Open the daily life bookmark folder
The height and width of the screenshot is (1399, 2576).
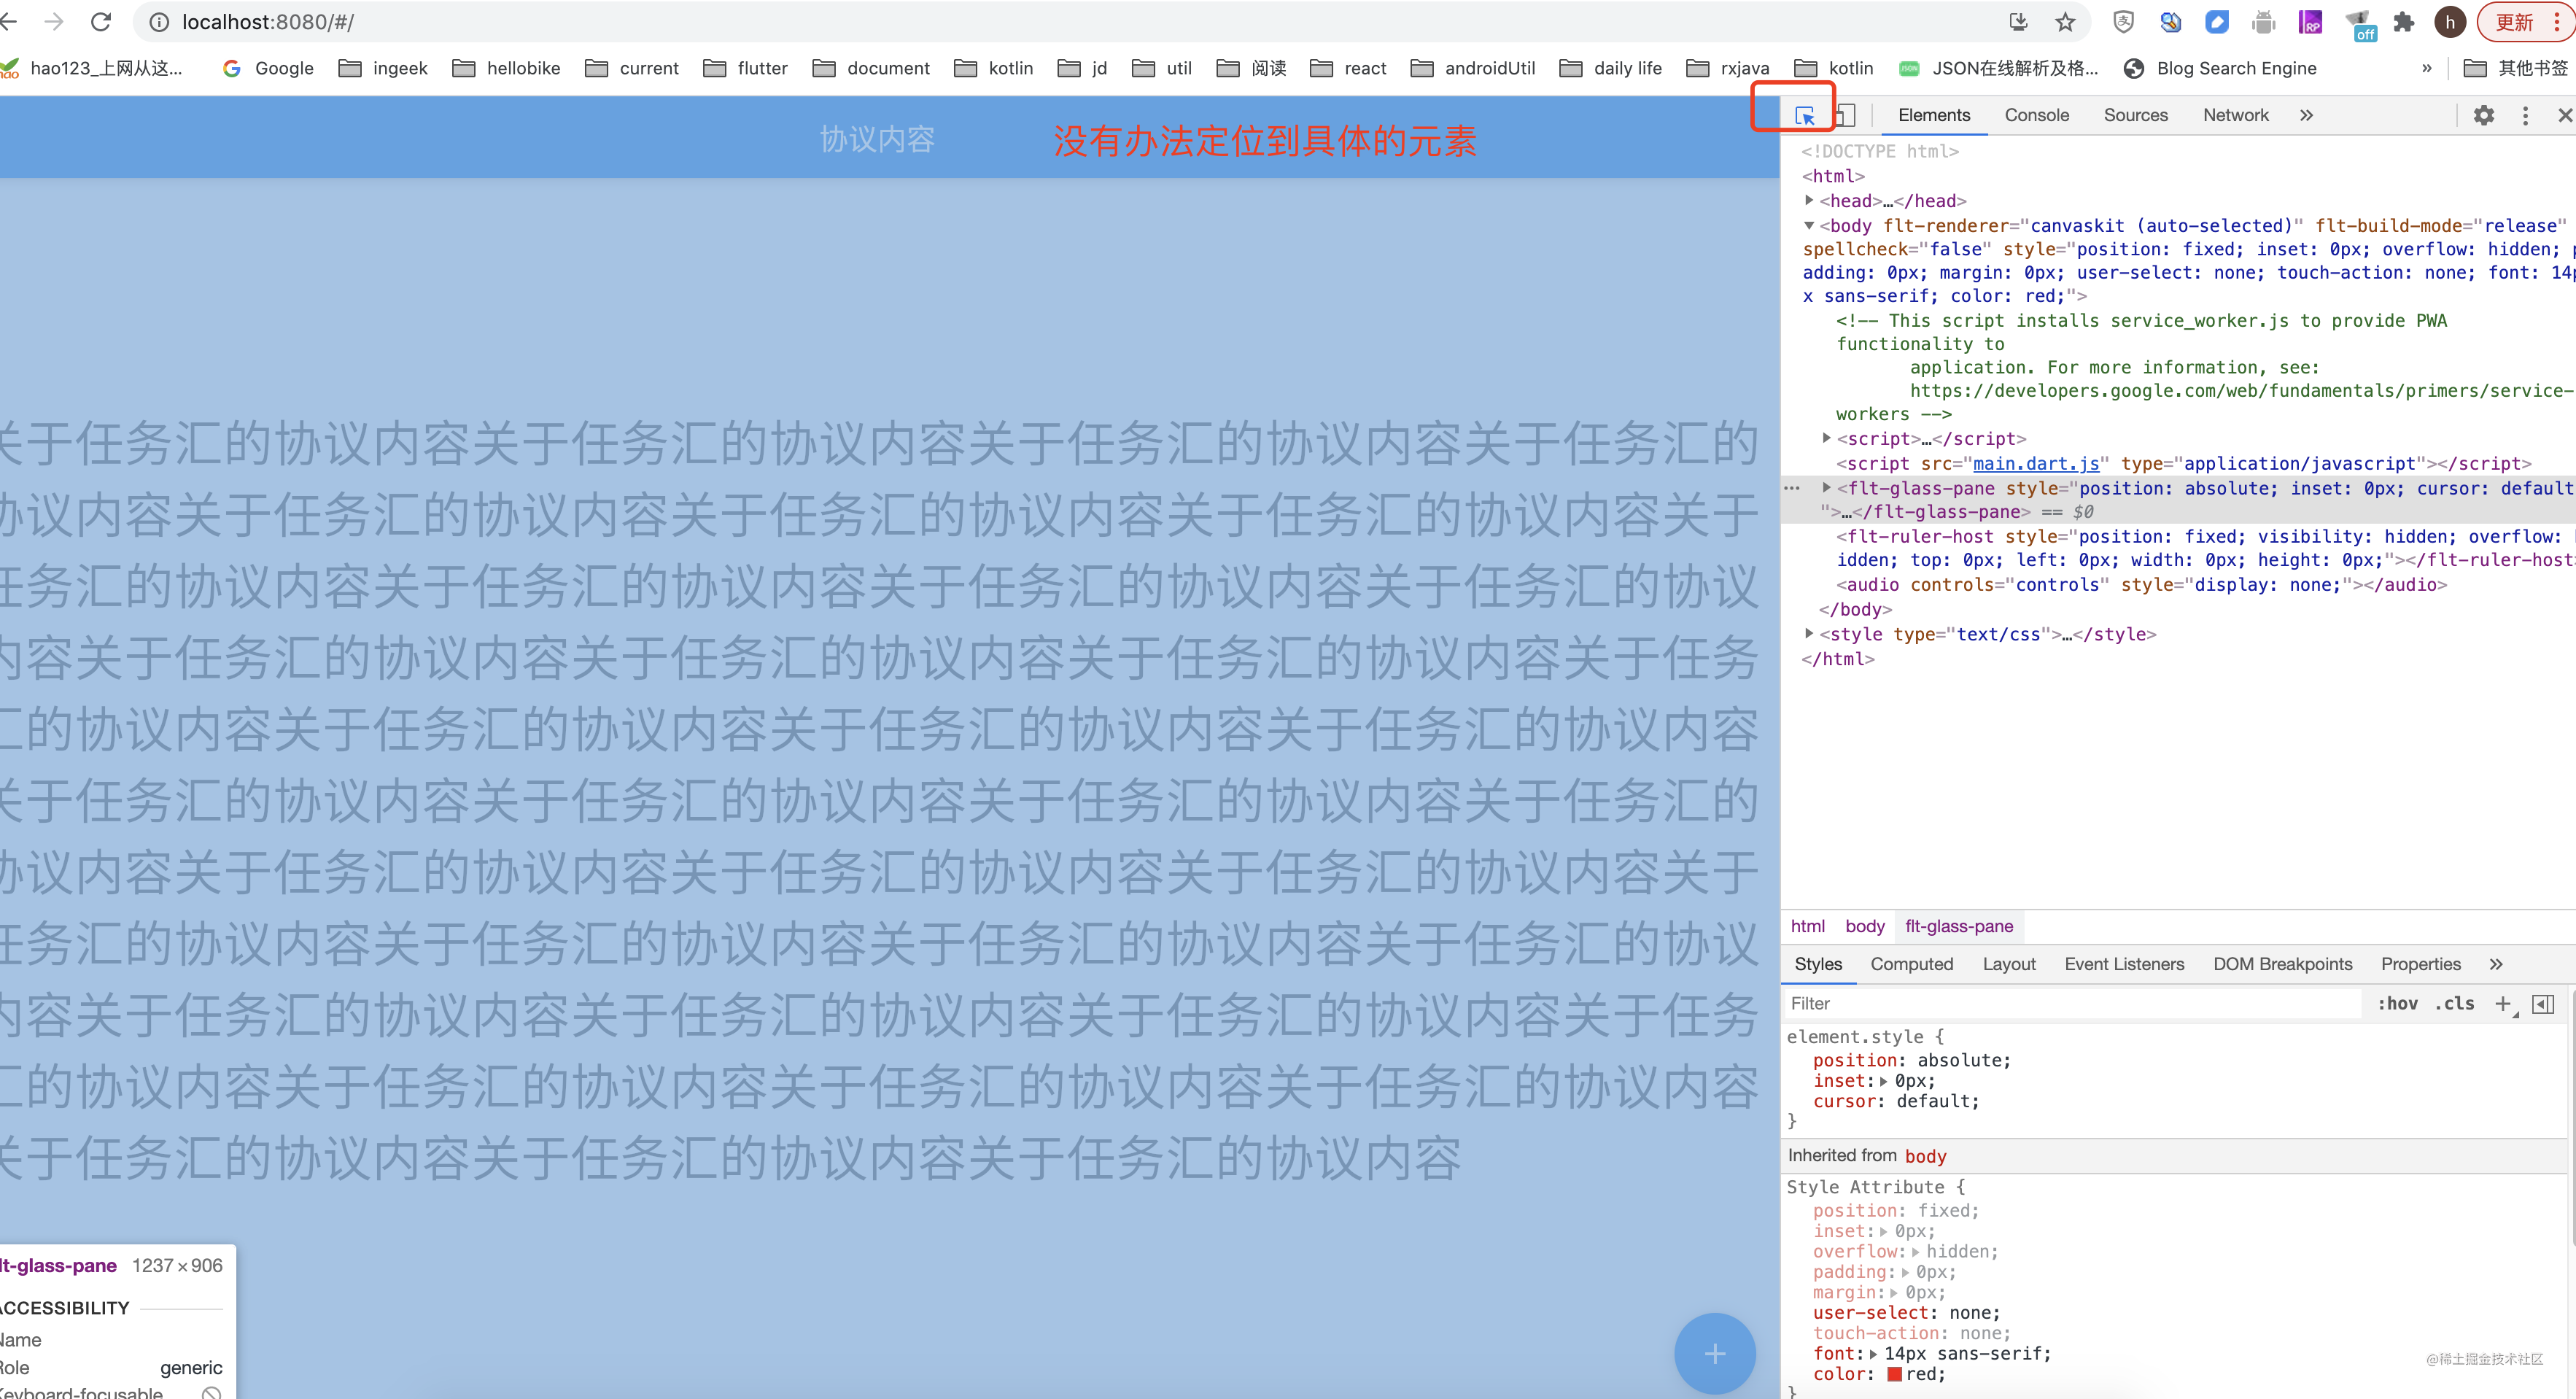pyautogui.click(x=1610, y=68)
